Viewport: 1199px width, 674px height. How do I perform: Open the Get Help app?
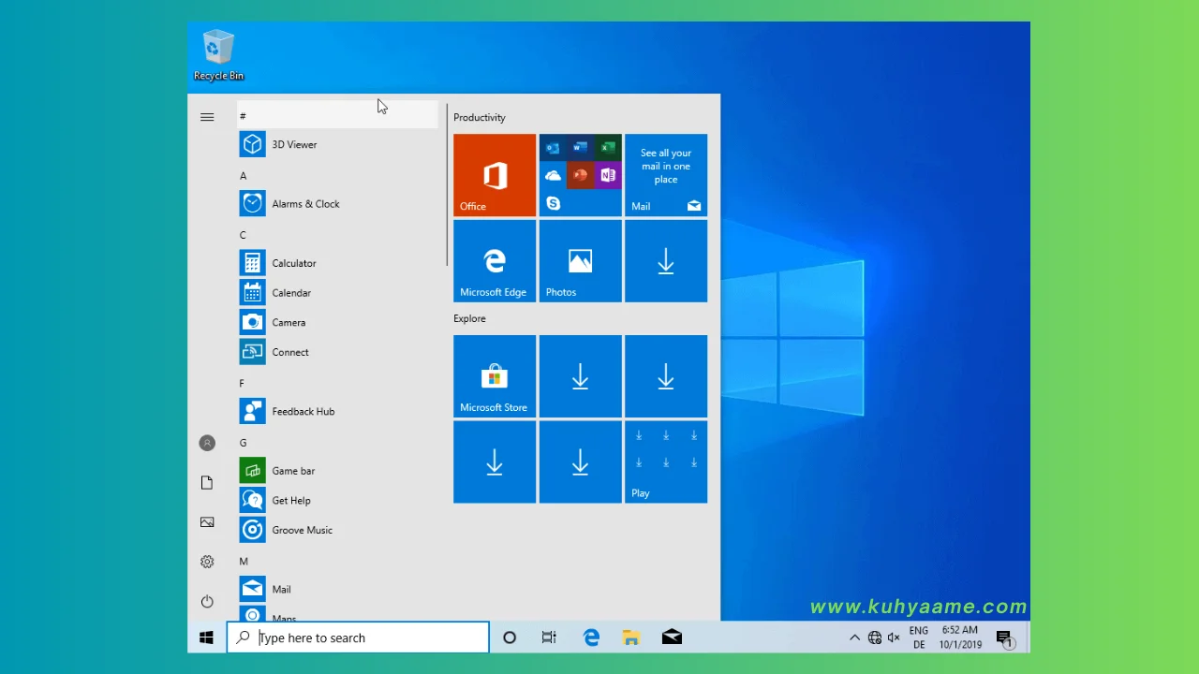tap(337, 501)
